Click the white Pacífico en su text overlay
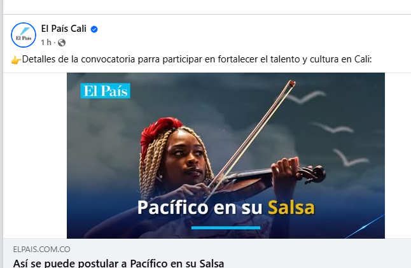 click(200, 208)
